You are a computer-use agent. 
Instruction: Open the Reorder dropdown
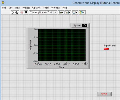[x=82, y=12]
